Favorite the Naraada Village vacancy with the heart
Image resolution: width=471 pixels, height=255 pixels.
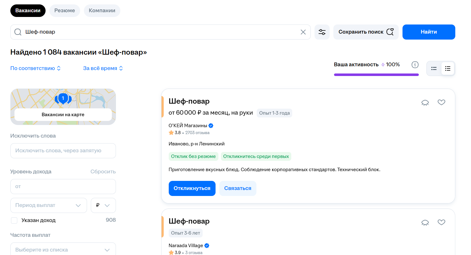click(x=441, y=222)
